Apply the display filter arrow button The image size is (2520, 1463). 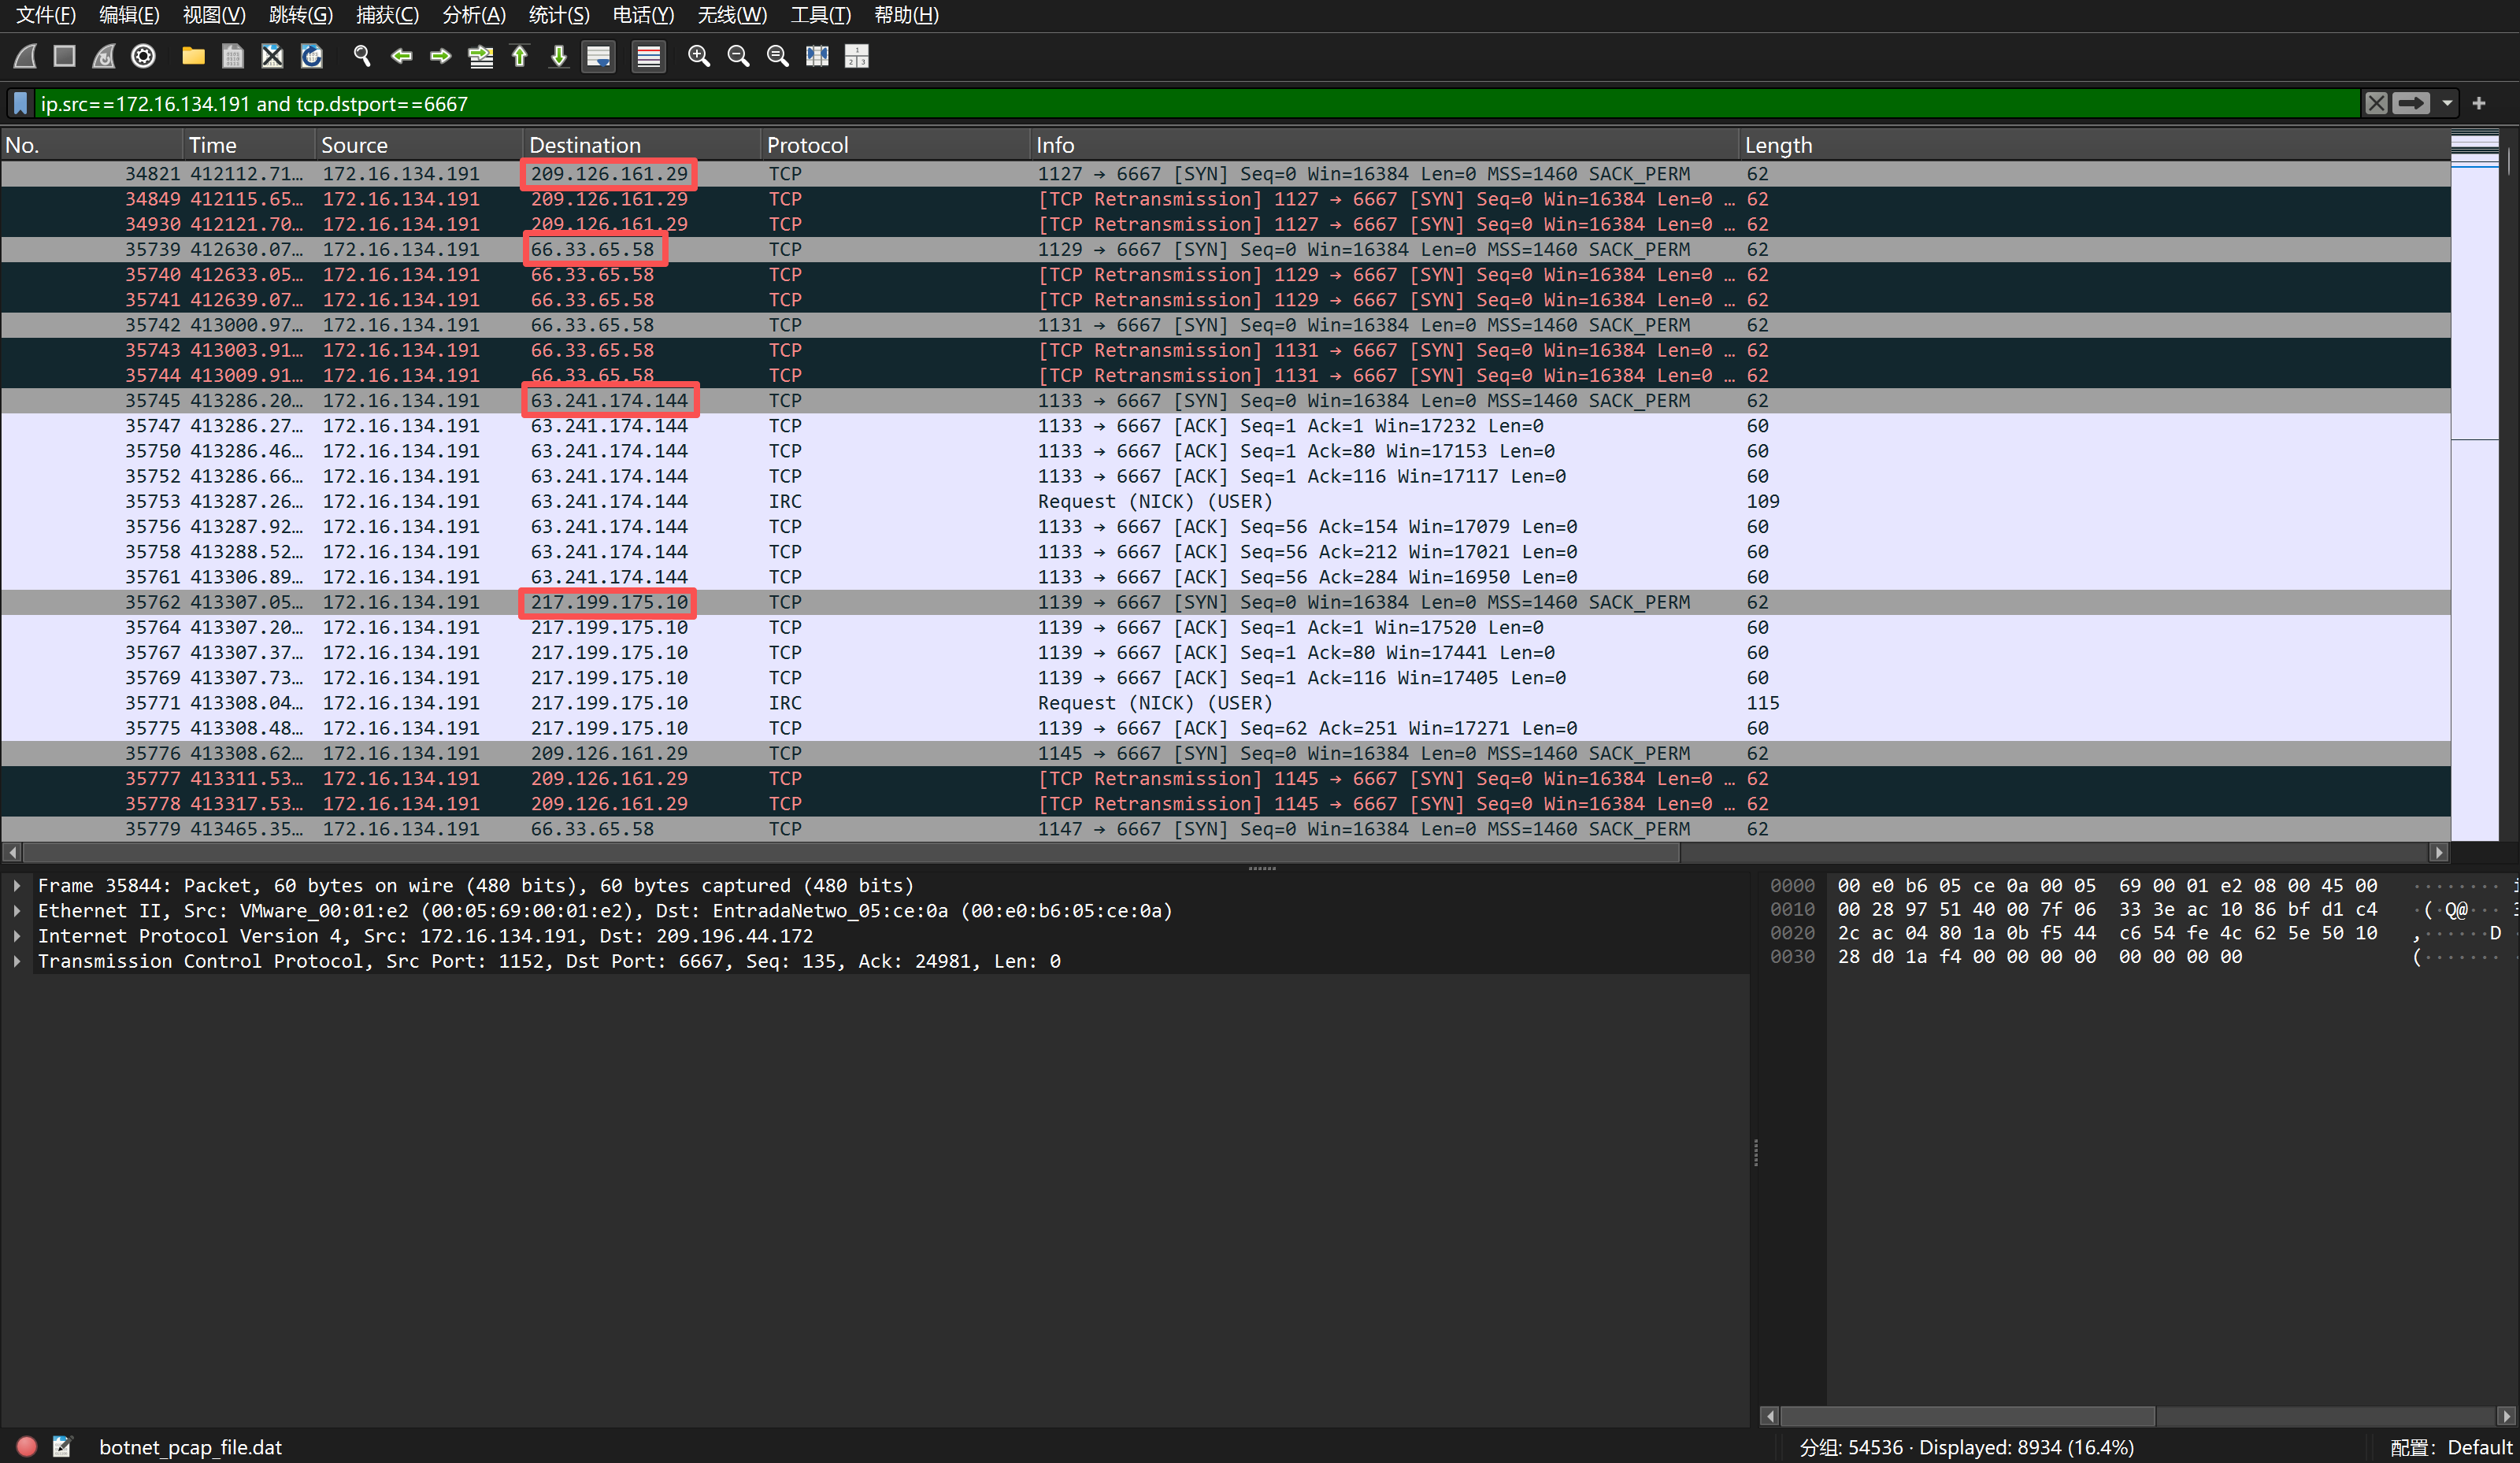(x=2411, y=103)
